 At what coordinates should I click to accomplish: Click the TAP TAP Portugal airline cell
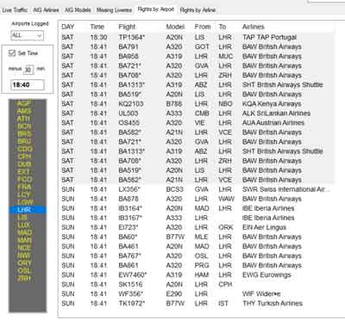[x=269, y=37]
